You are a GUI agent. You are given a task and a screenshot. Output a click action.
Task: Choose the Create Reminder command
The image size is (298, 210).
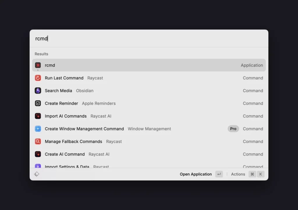(x=146, y=103)
